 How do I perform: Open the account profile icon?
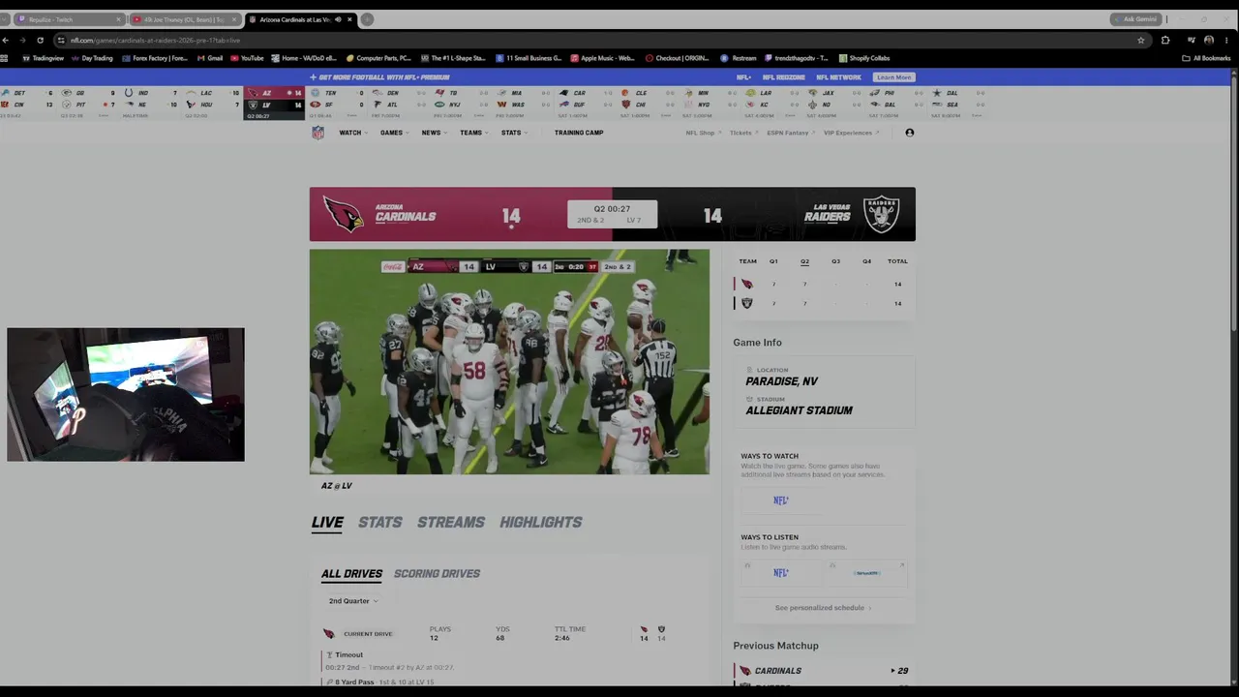[x=909, y=133]
